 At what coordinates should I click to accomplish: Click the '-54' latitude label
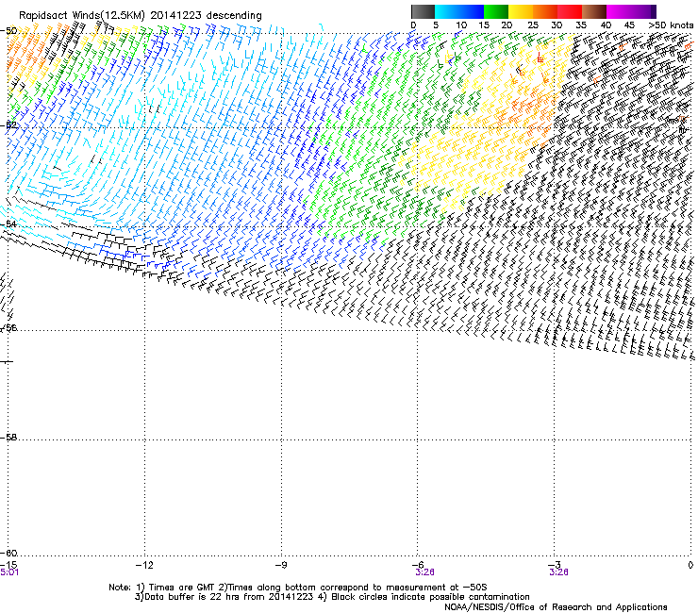pos(8,224)
